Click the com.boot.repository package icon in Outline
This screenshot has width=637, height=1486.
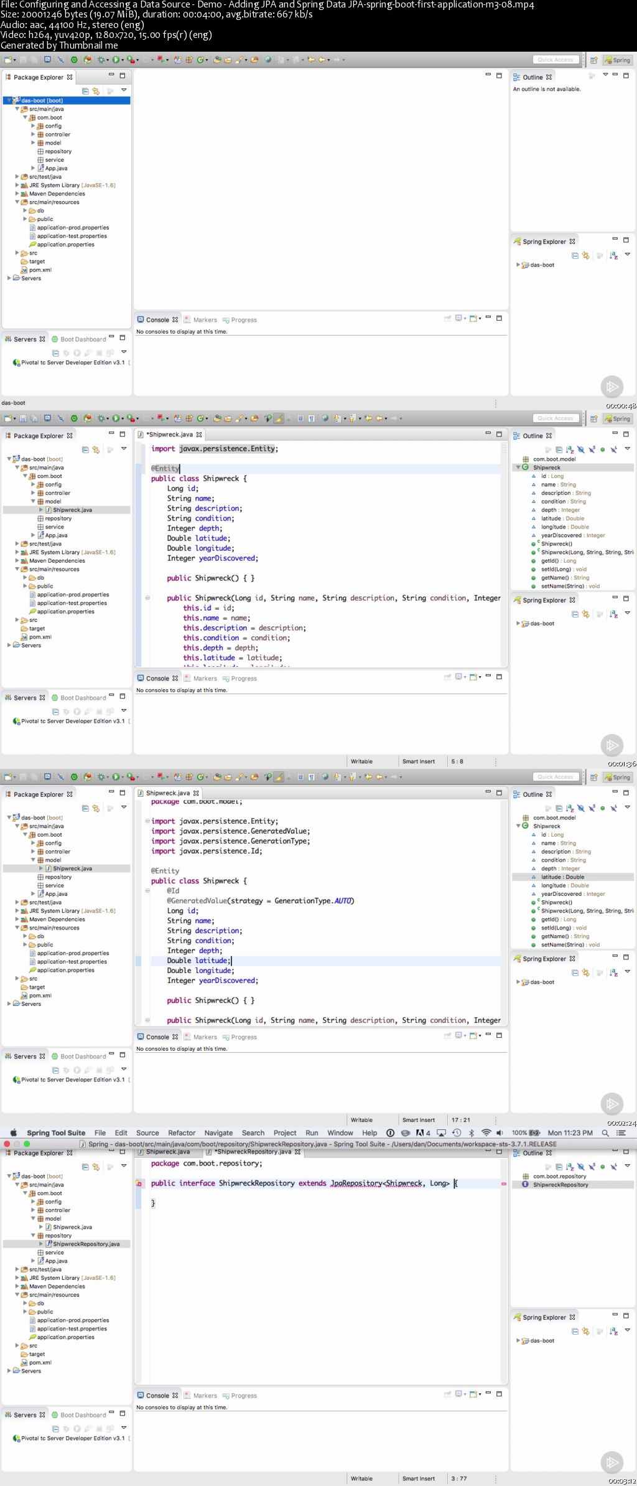tap(525, 1176)
